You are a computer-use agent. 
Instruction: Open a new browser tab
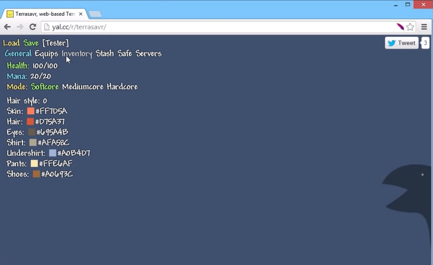pyautogui.click(x=95, y=14)
